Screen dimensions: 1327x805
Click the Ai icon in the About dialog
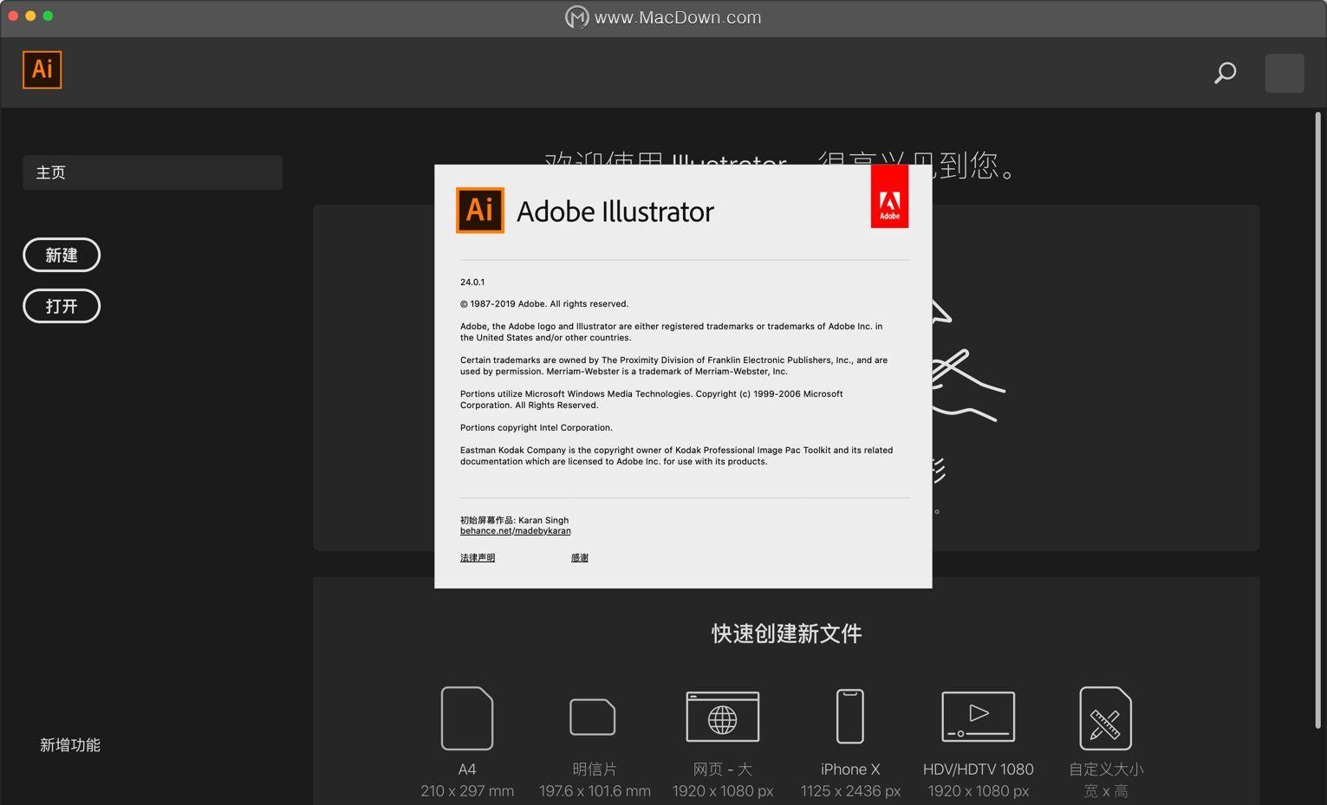coord(479,210)
